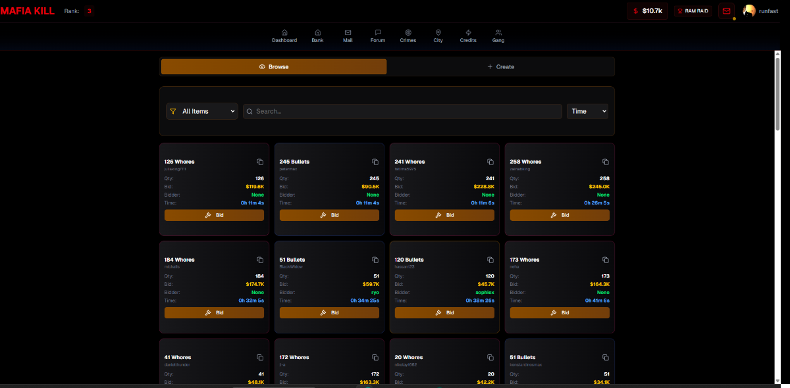Click copy icon on 245 Bullets listing
Screen dimensions: 790x388
click(375, 162)
